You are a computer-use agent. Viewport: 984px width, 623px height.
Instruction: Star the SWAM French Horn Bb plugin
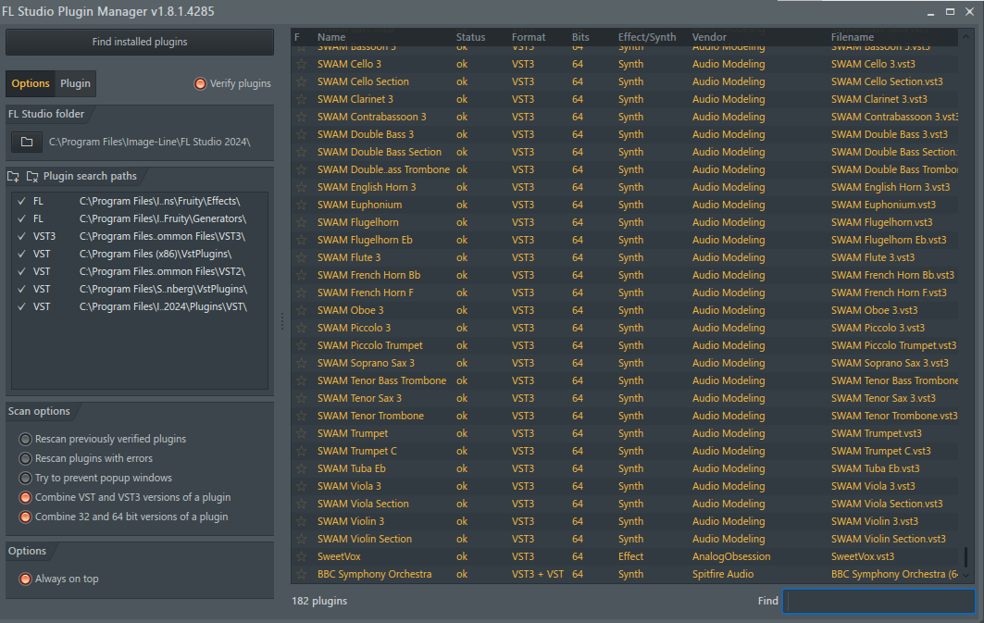(302, 275)
